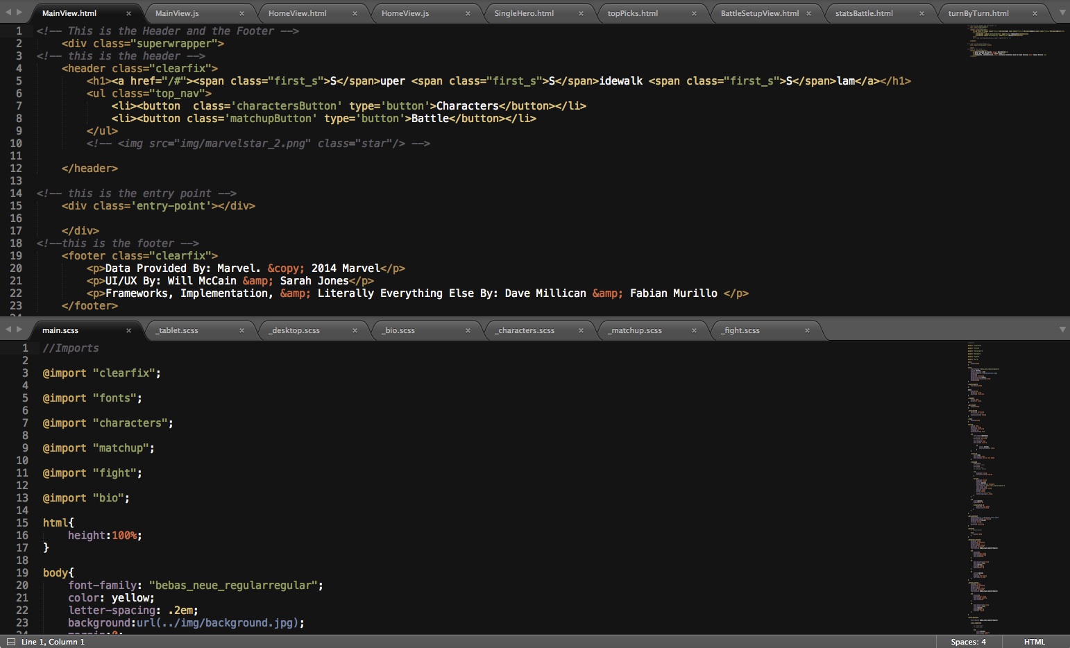Open the bottom pane's tab list dropdown
Viewport: 1070px width, 648px height.
pos(1062,330)
